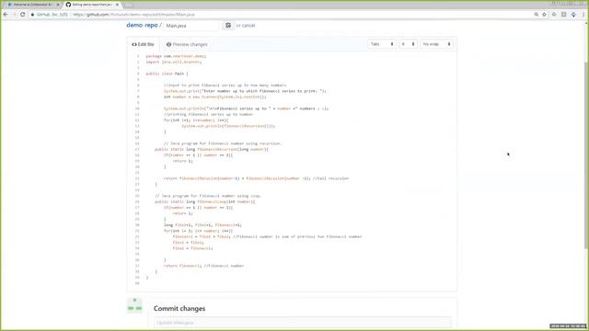The width and height of the screenshot is (589, 331).
Task: Click the first extension icon after the star
Action: [x=554, y=15]
